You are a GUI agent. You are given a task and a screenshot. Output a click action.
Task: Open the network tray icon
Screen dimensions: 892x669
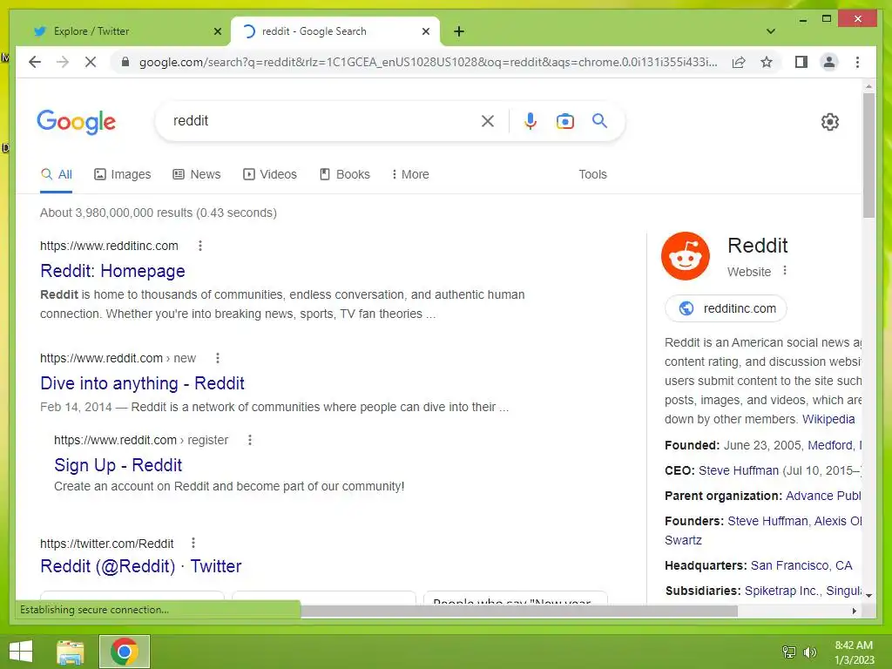point(789,652)
